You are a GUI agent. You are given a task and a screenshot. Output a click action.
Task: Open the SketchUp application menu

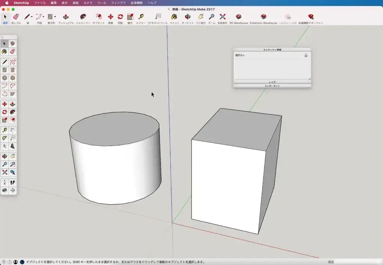pyautogui.click(x=21, y=3)
